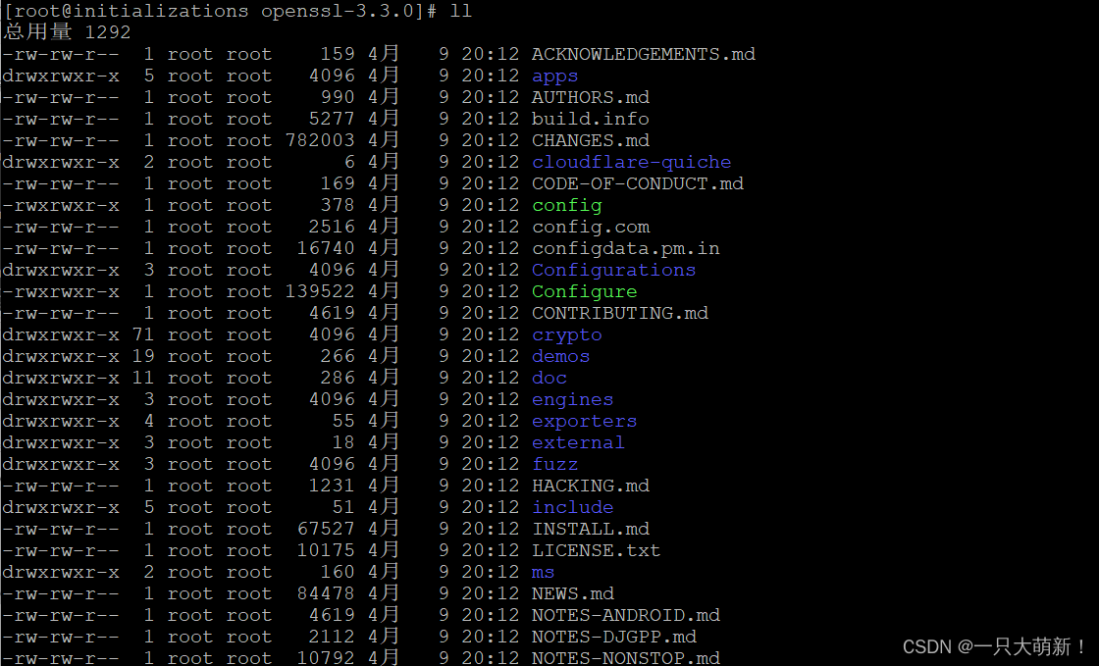The width and height of the screenshot is (1099, 666).
Task: Select the NEWS.md file name
Action: coord(573,594)
